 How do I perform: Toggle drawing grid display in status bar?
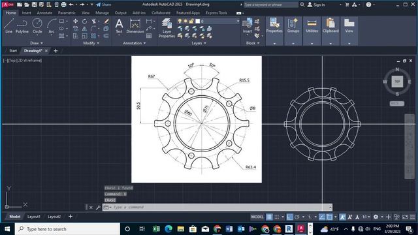click(269, 217)
